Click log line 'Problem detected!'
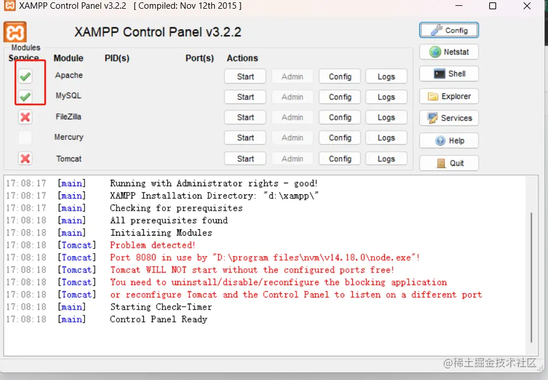 click(153, 245)
